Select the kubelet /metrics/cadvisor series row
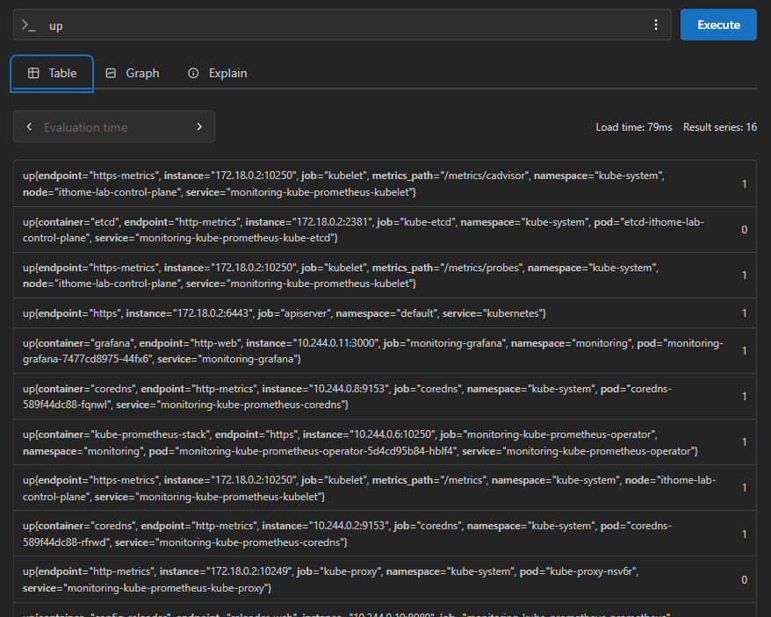771x617 pixels. [385, 183]
